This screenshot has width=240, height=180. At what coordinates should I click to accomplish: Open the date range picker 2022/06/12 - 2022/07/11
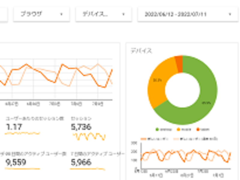[x=184, y=14]
